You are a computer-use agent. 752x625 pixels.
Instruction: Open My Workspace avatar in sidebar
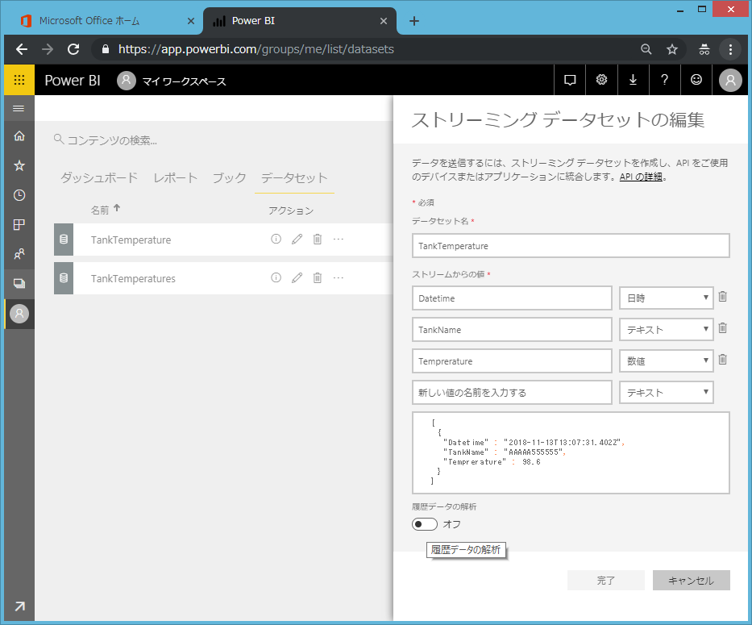(x=19, y=314)
